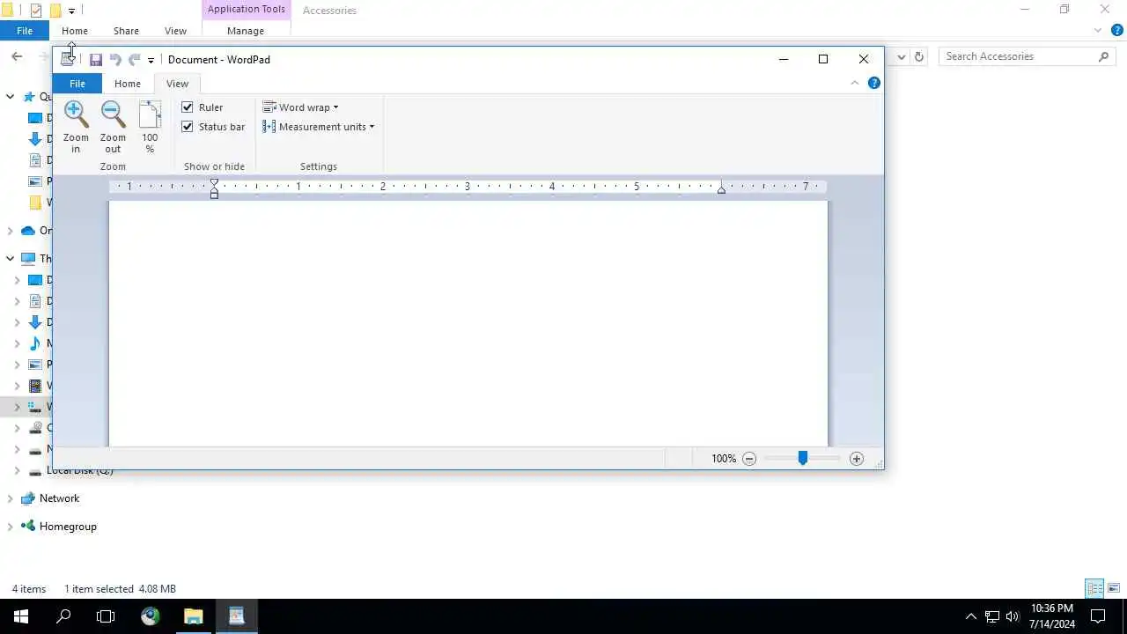Open the Measurement units dropdown

pos(318,127)
